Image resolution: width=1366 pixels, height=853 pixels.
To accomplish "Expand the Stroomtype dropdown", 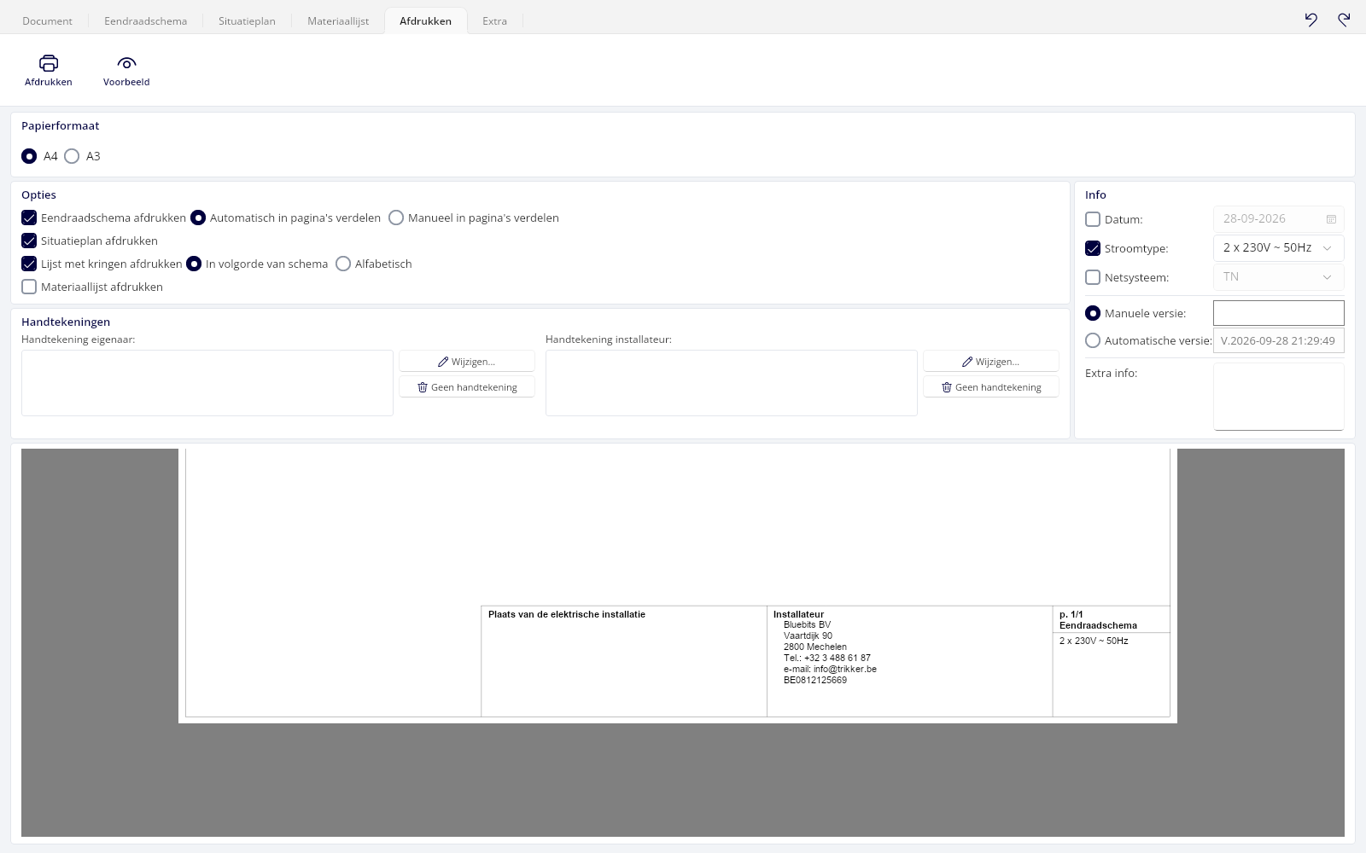I will click(x=1278, y=247).
